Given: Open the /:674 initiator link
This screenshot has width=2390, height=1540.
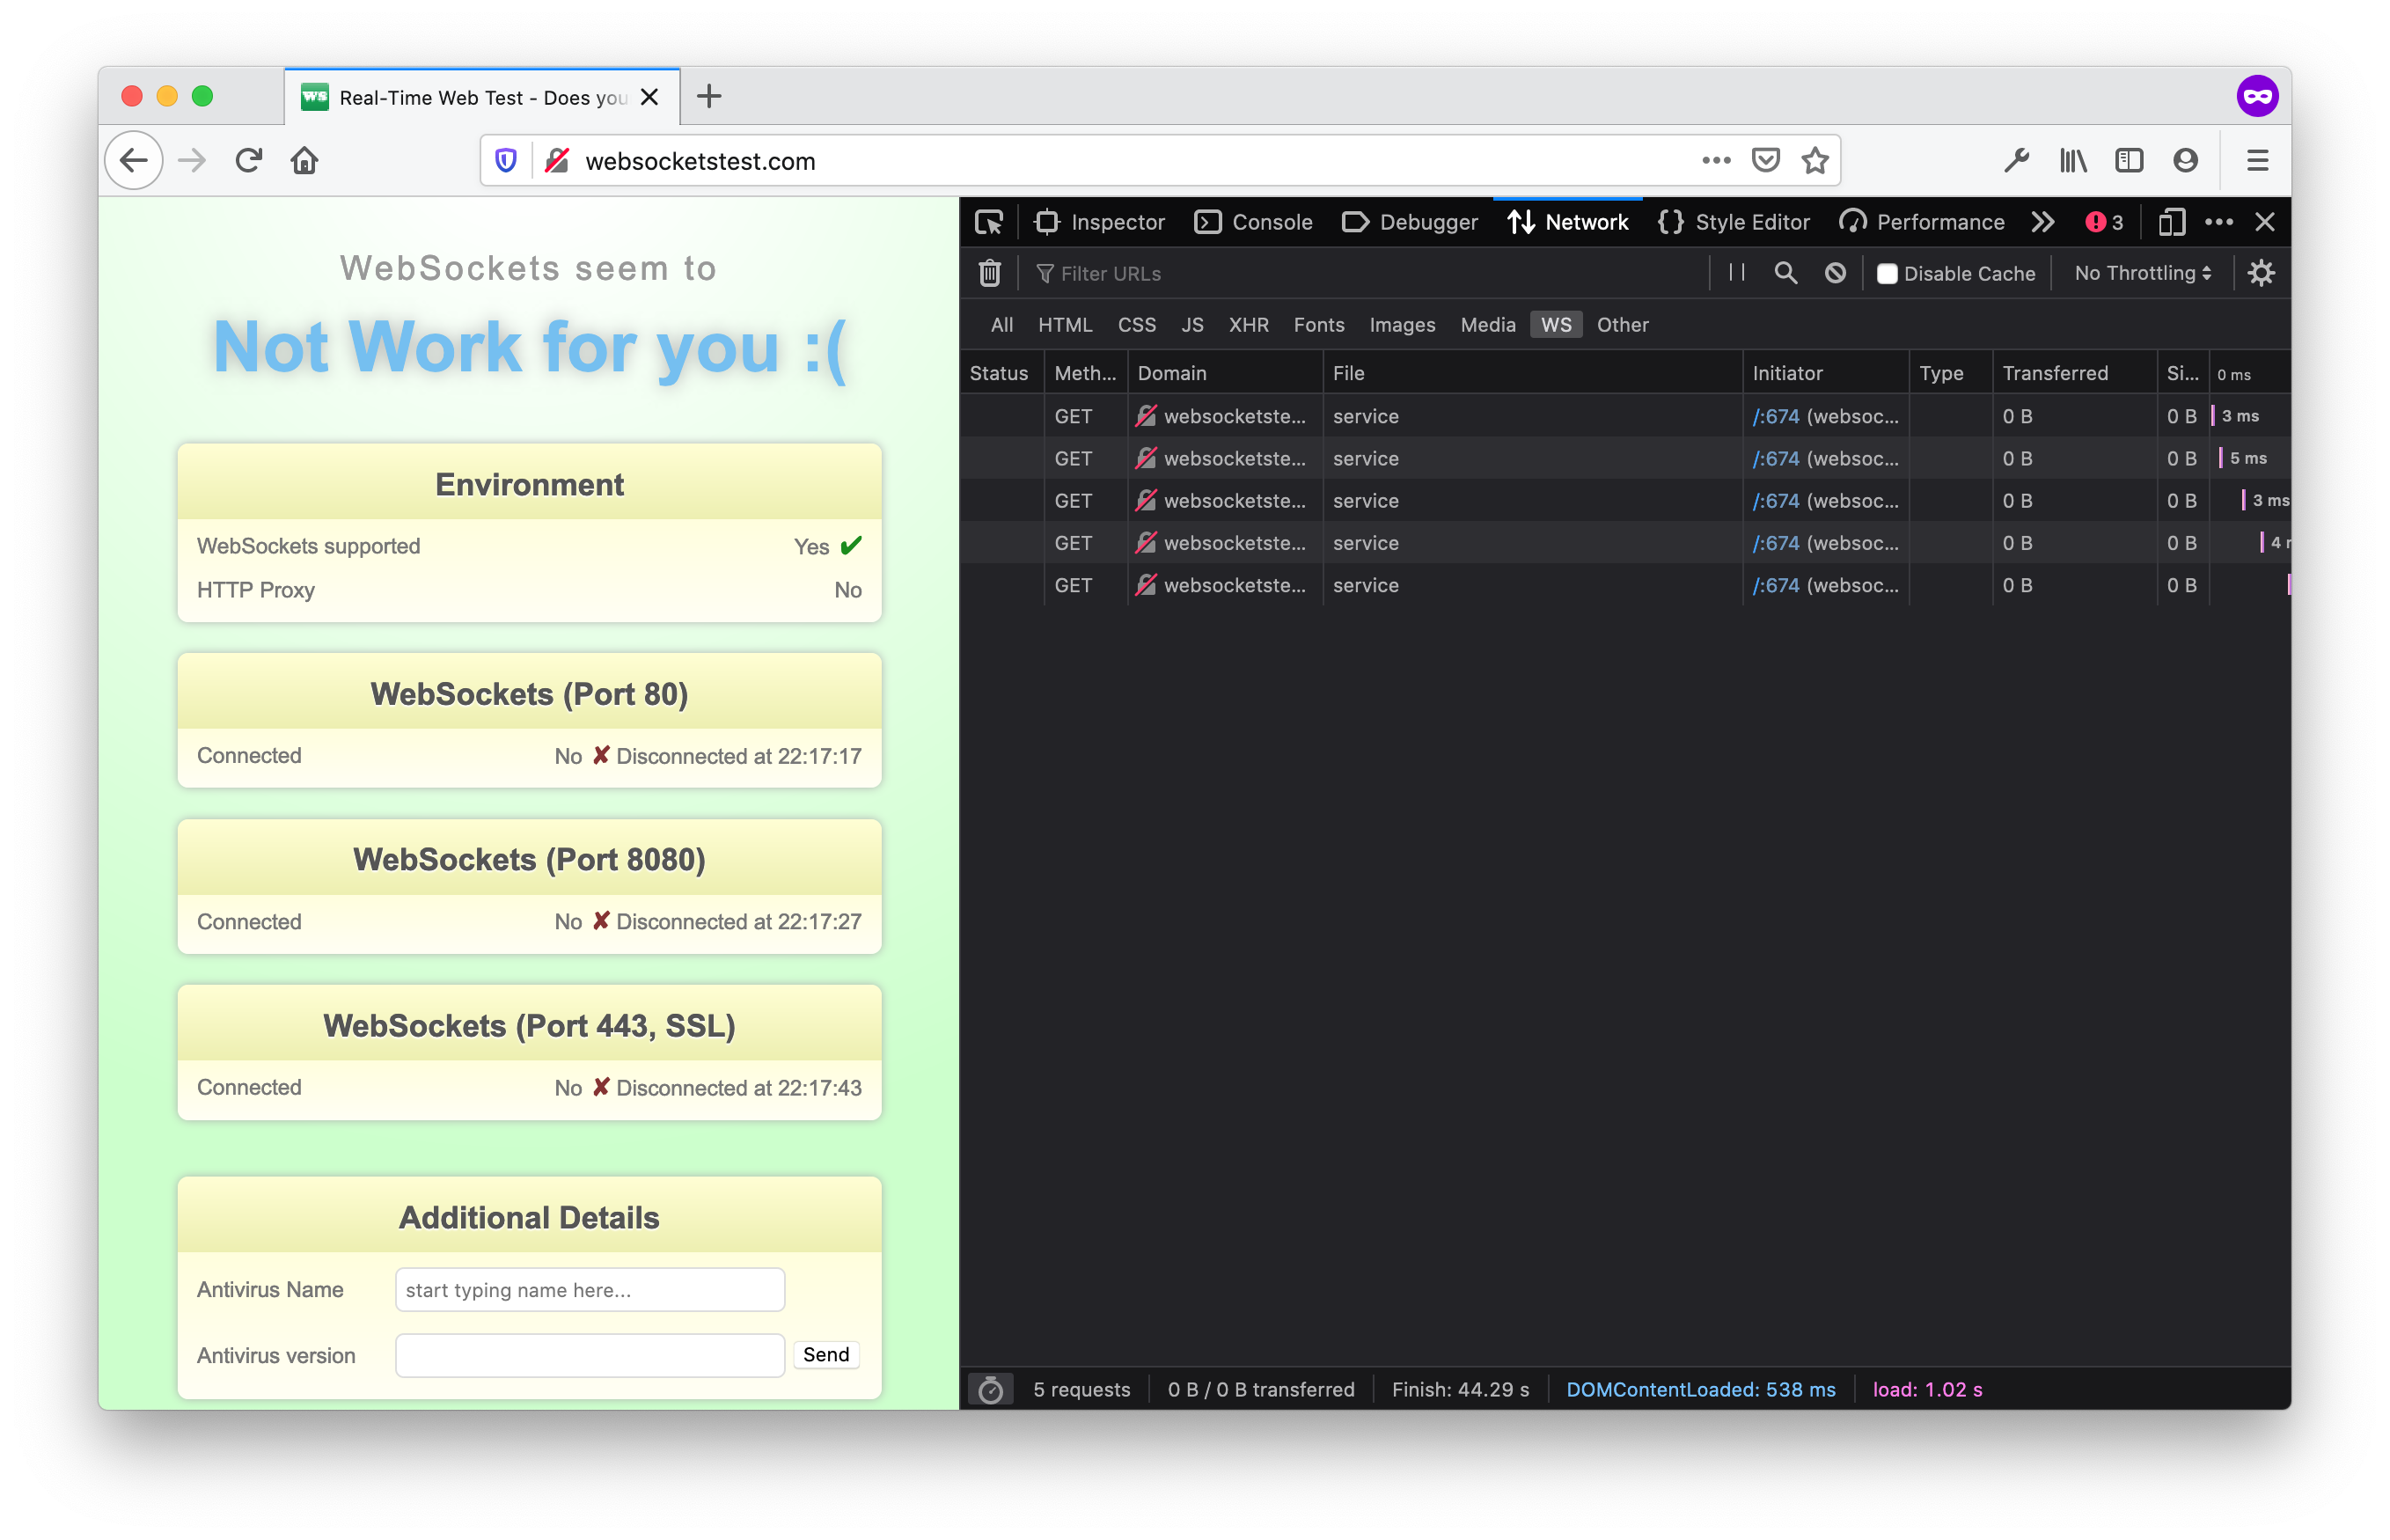Looking at the screenshot, I should point(1776,416).
